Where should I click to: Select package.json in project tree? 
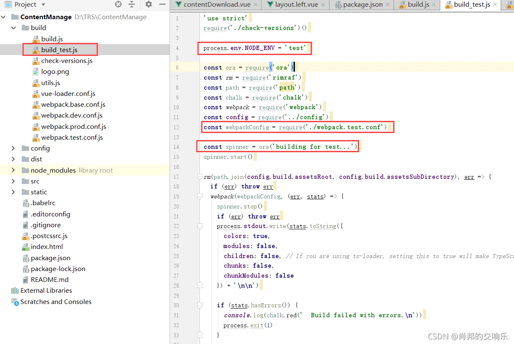(50, 258)
